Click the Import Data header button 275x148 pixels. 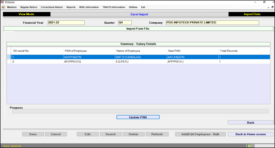tap(252, 14)
